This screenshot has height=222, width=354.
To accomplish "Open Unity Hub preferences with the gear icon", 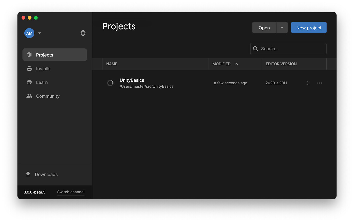I will pos(83,33).
